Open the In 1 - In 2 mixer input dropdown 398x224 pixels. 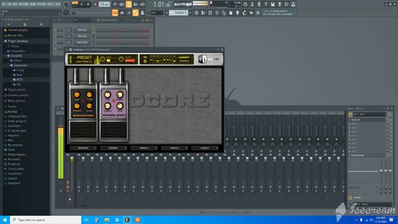coord(369,114)
